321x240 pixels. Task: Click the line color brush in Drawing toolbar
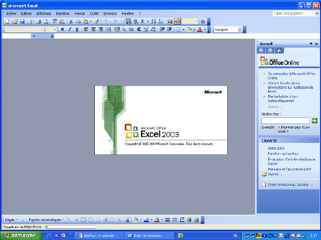[146, 220]
